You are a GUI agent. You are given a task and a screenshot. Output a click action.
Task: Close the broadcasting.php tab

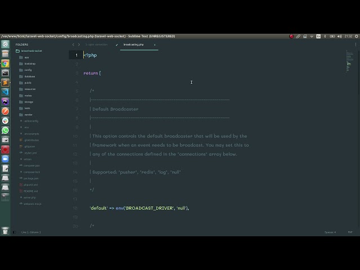coord(155,44)
